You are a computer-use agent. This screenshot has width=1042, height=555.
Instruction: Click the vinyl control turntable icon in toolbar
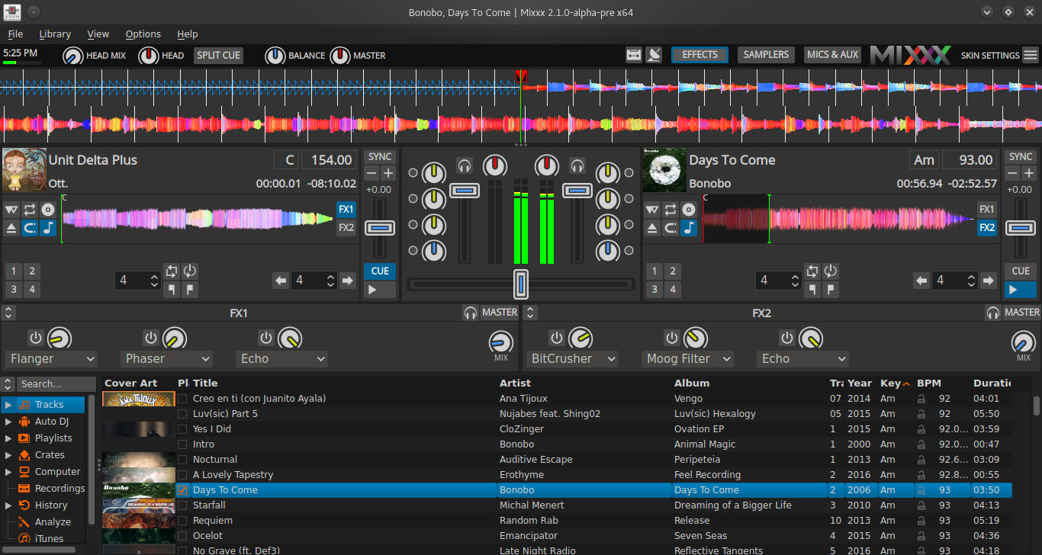(654, 55)
